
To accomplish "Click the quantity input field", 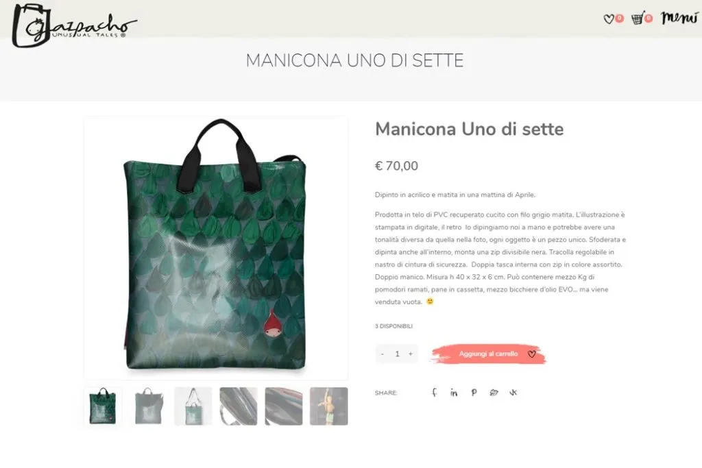I will click(397, 354).
